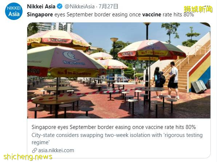Click the City-state considers swapping isolation description
This screenshot has width=217, height=162.
117,139
